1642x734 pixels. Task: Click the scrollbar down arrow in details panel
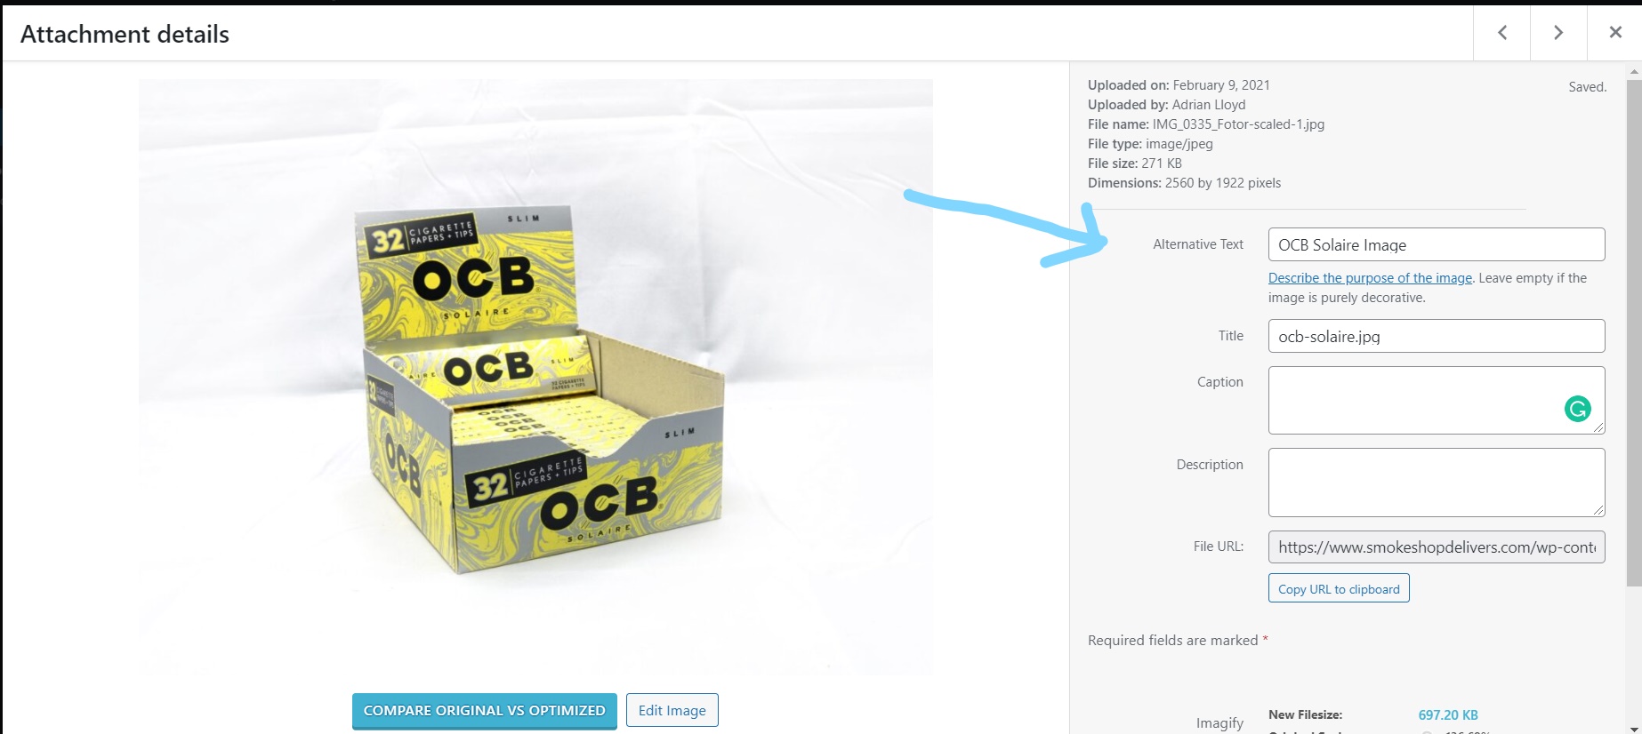tap(1634, 728)
